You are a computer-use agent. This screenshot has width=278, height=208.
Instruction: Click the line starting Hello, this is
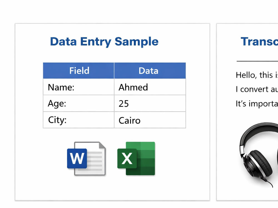(257, 75)
